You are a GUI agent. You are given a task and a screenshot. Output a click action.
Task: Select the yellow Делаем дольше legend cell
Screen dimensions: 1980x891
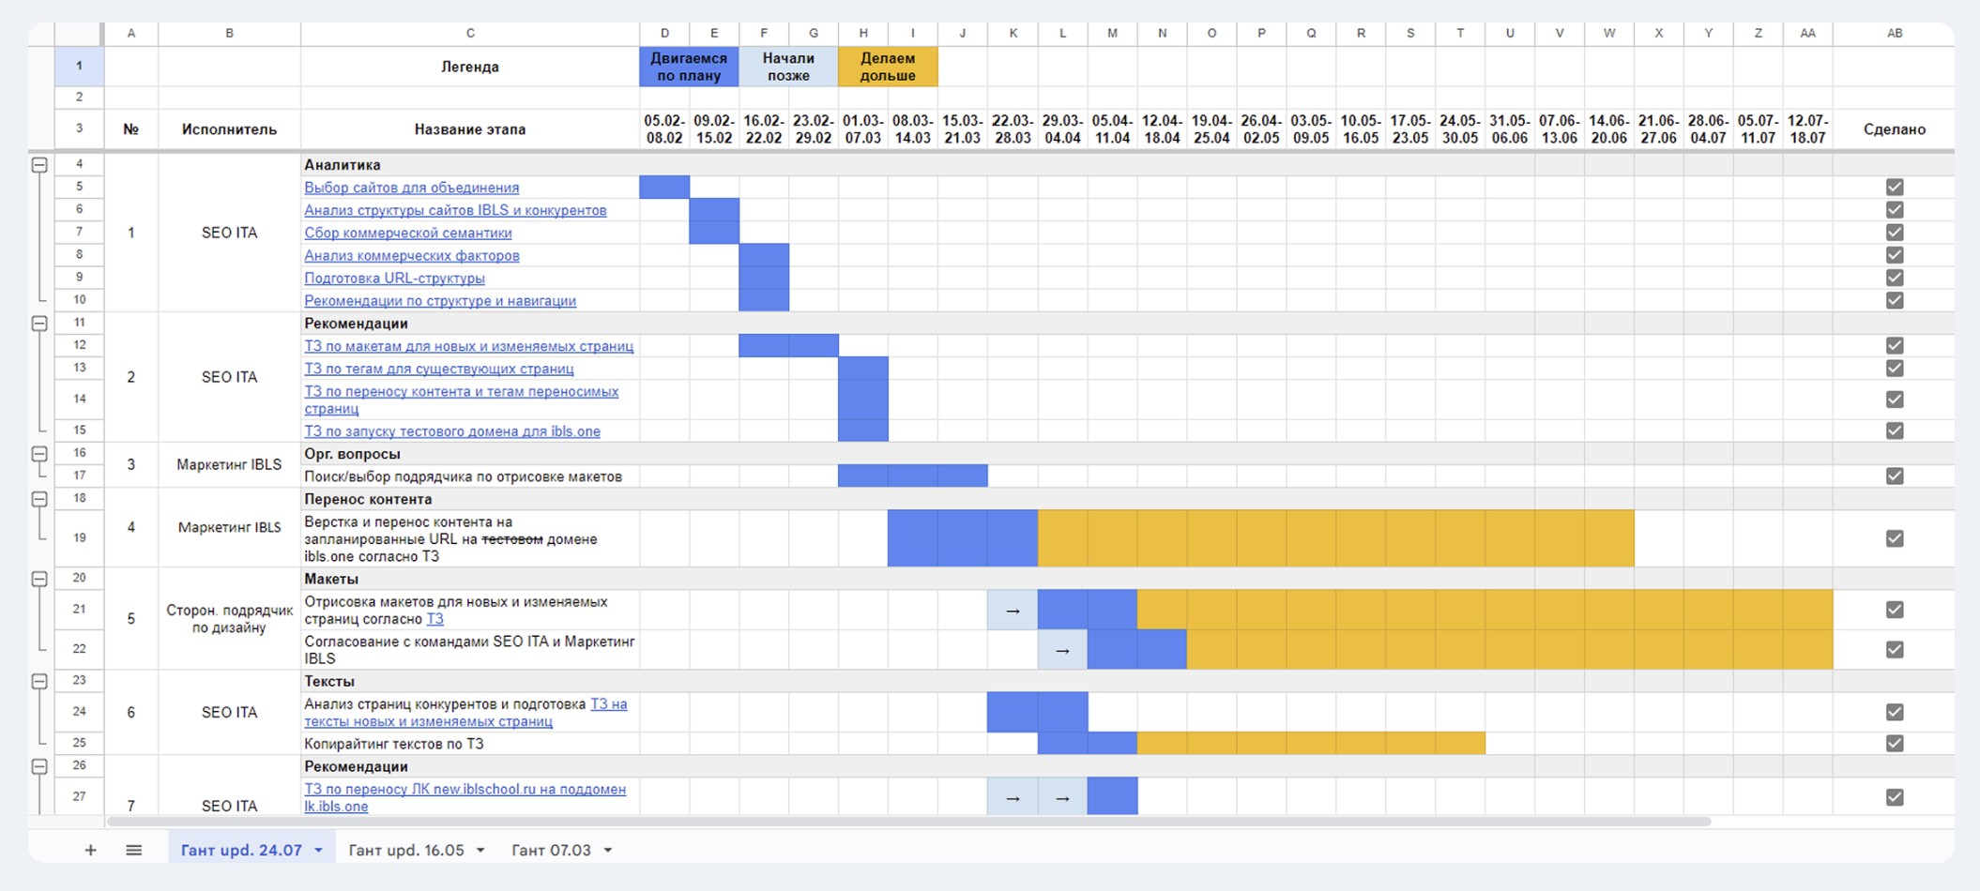click(x=887, y=67)
